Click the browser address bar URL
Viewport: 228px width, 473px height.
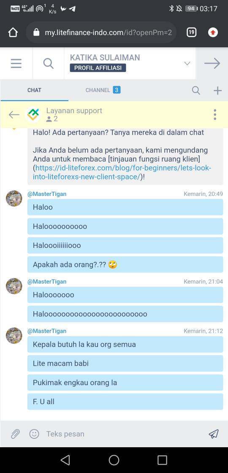pos(108,32)
